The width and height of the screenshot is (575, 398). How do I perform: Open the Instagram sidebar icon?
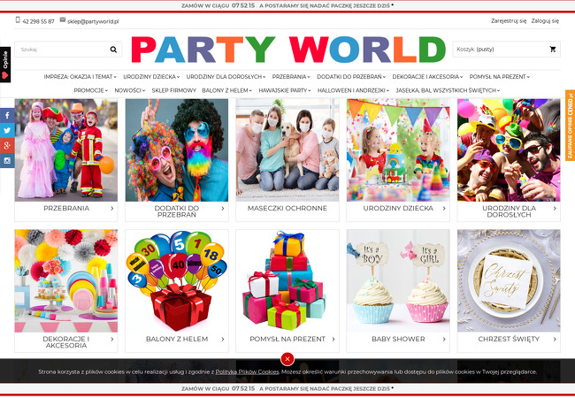pyautogui.click(x=7, y=160)
